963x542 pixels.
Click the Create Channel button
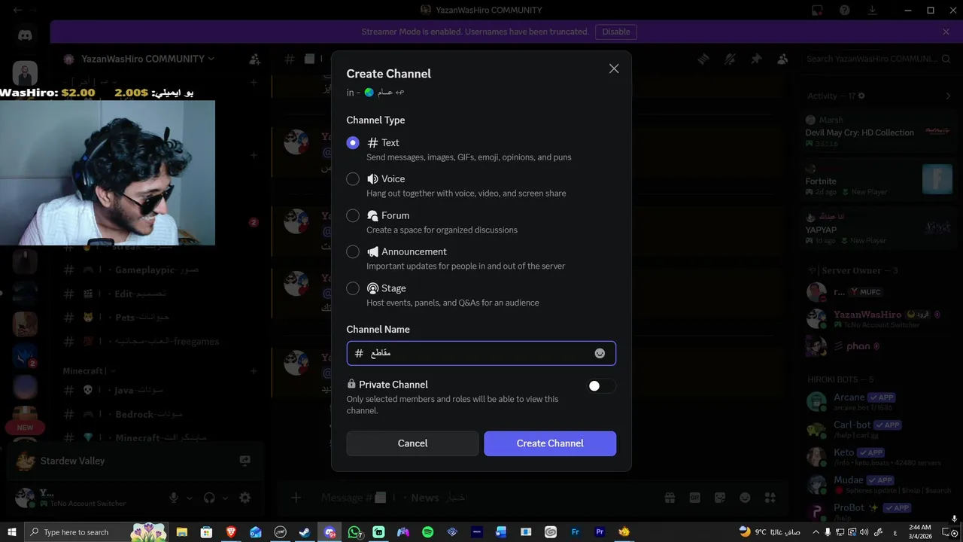click(550, 443)
